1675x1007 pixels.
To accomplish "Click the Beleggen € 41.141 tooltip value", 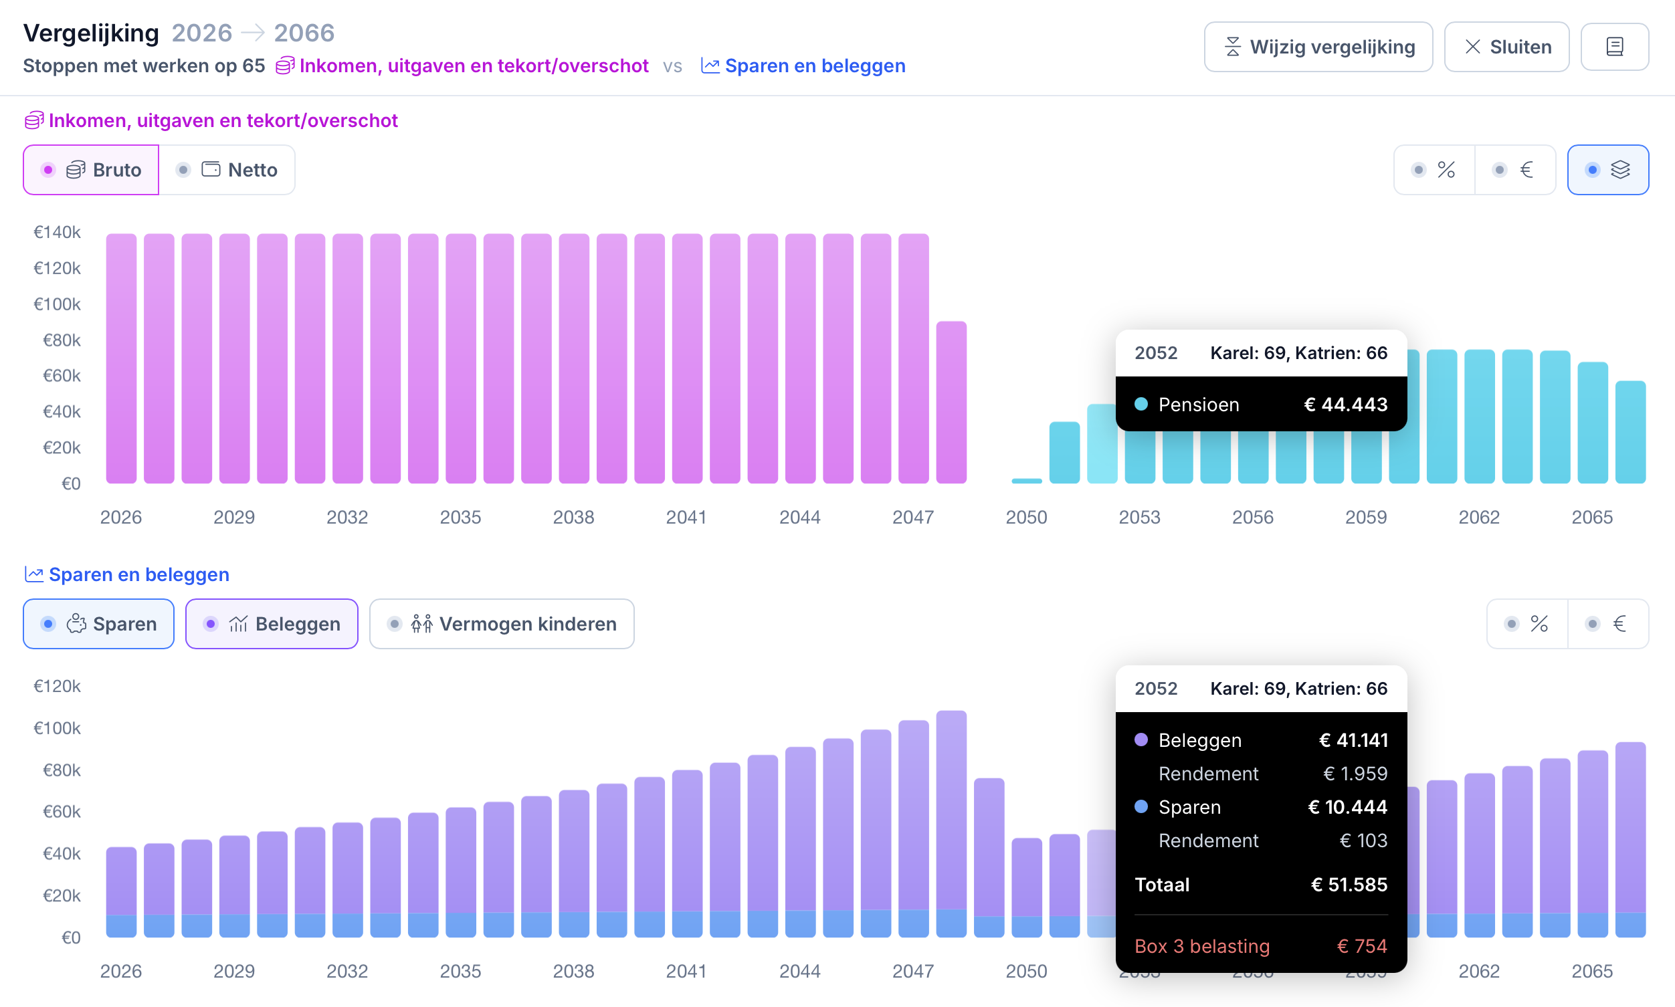I will coord(1353,740).
